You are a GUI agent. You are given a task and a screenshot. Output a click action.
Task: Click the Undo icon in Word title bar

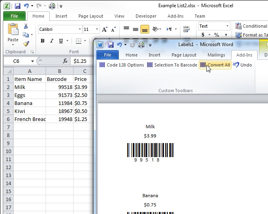click(119, 45)
